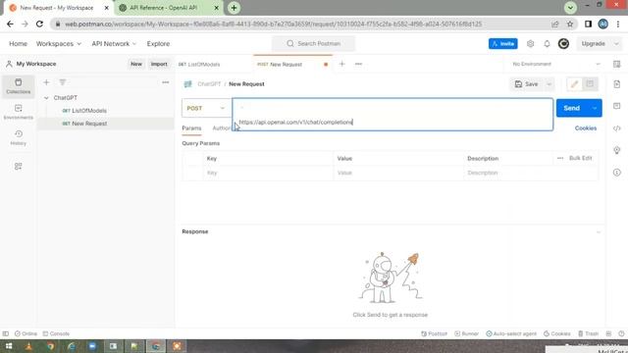Bookmark this page with the star icon
Viewport: 628px width, 353px height.
(570, 24)
